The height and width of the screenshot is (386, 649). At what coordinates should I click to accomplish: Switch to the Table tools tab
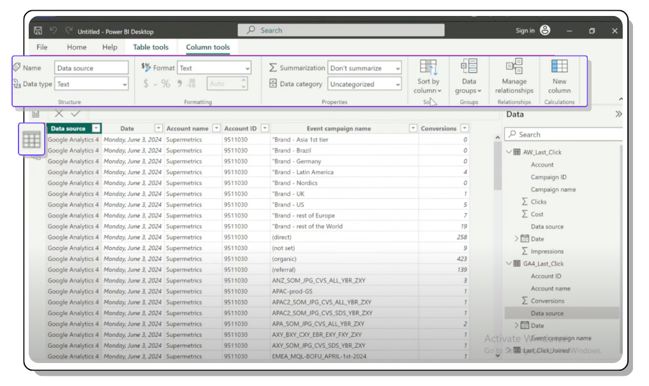point(151,47)
